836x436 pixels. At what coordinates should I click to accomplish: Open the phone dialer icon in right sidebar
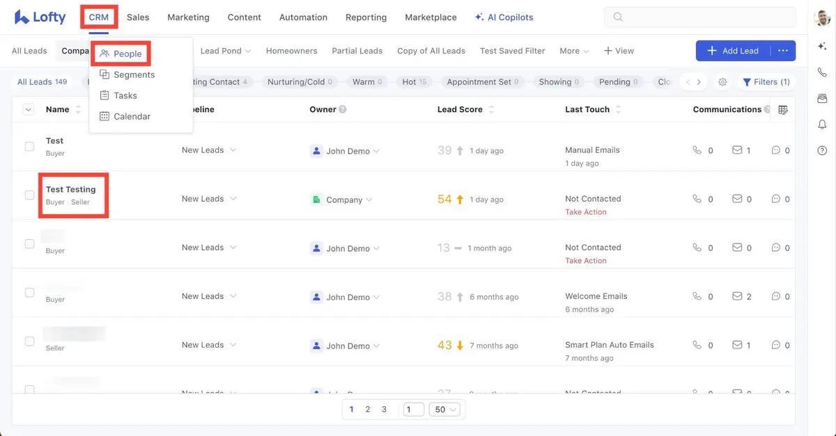pos(821,72)
